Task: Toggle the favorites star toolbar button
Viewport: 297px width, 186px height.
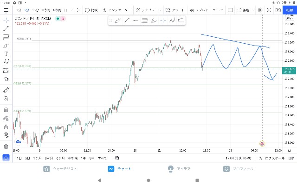Action: point(6,157)
